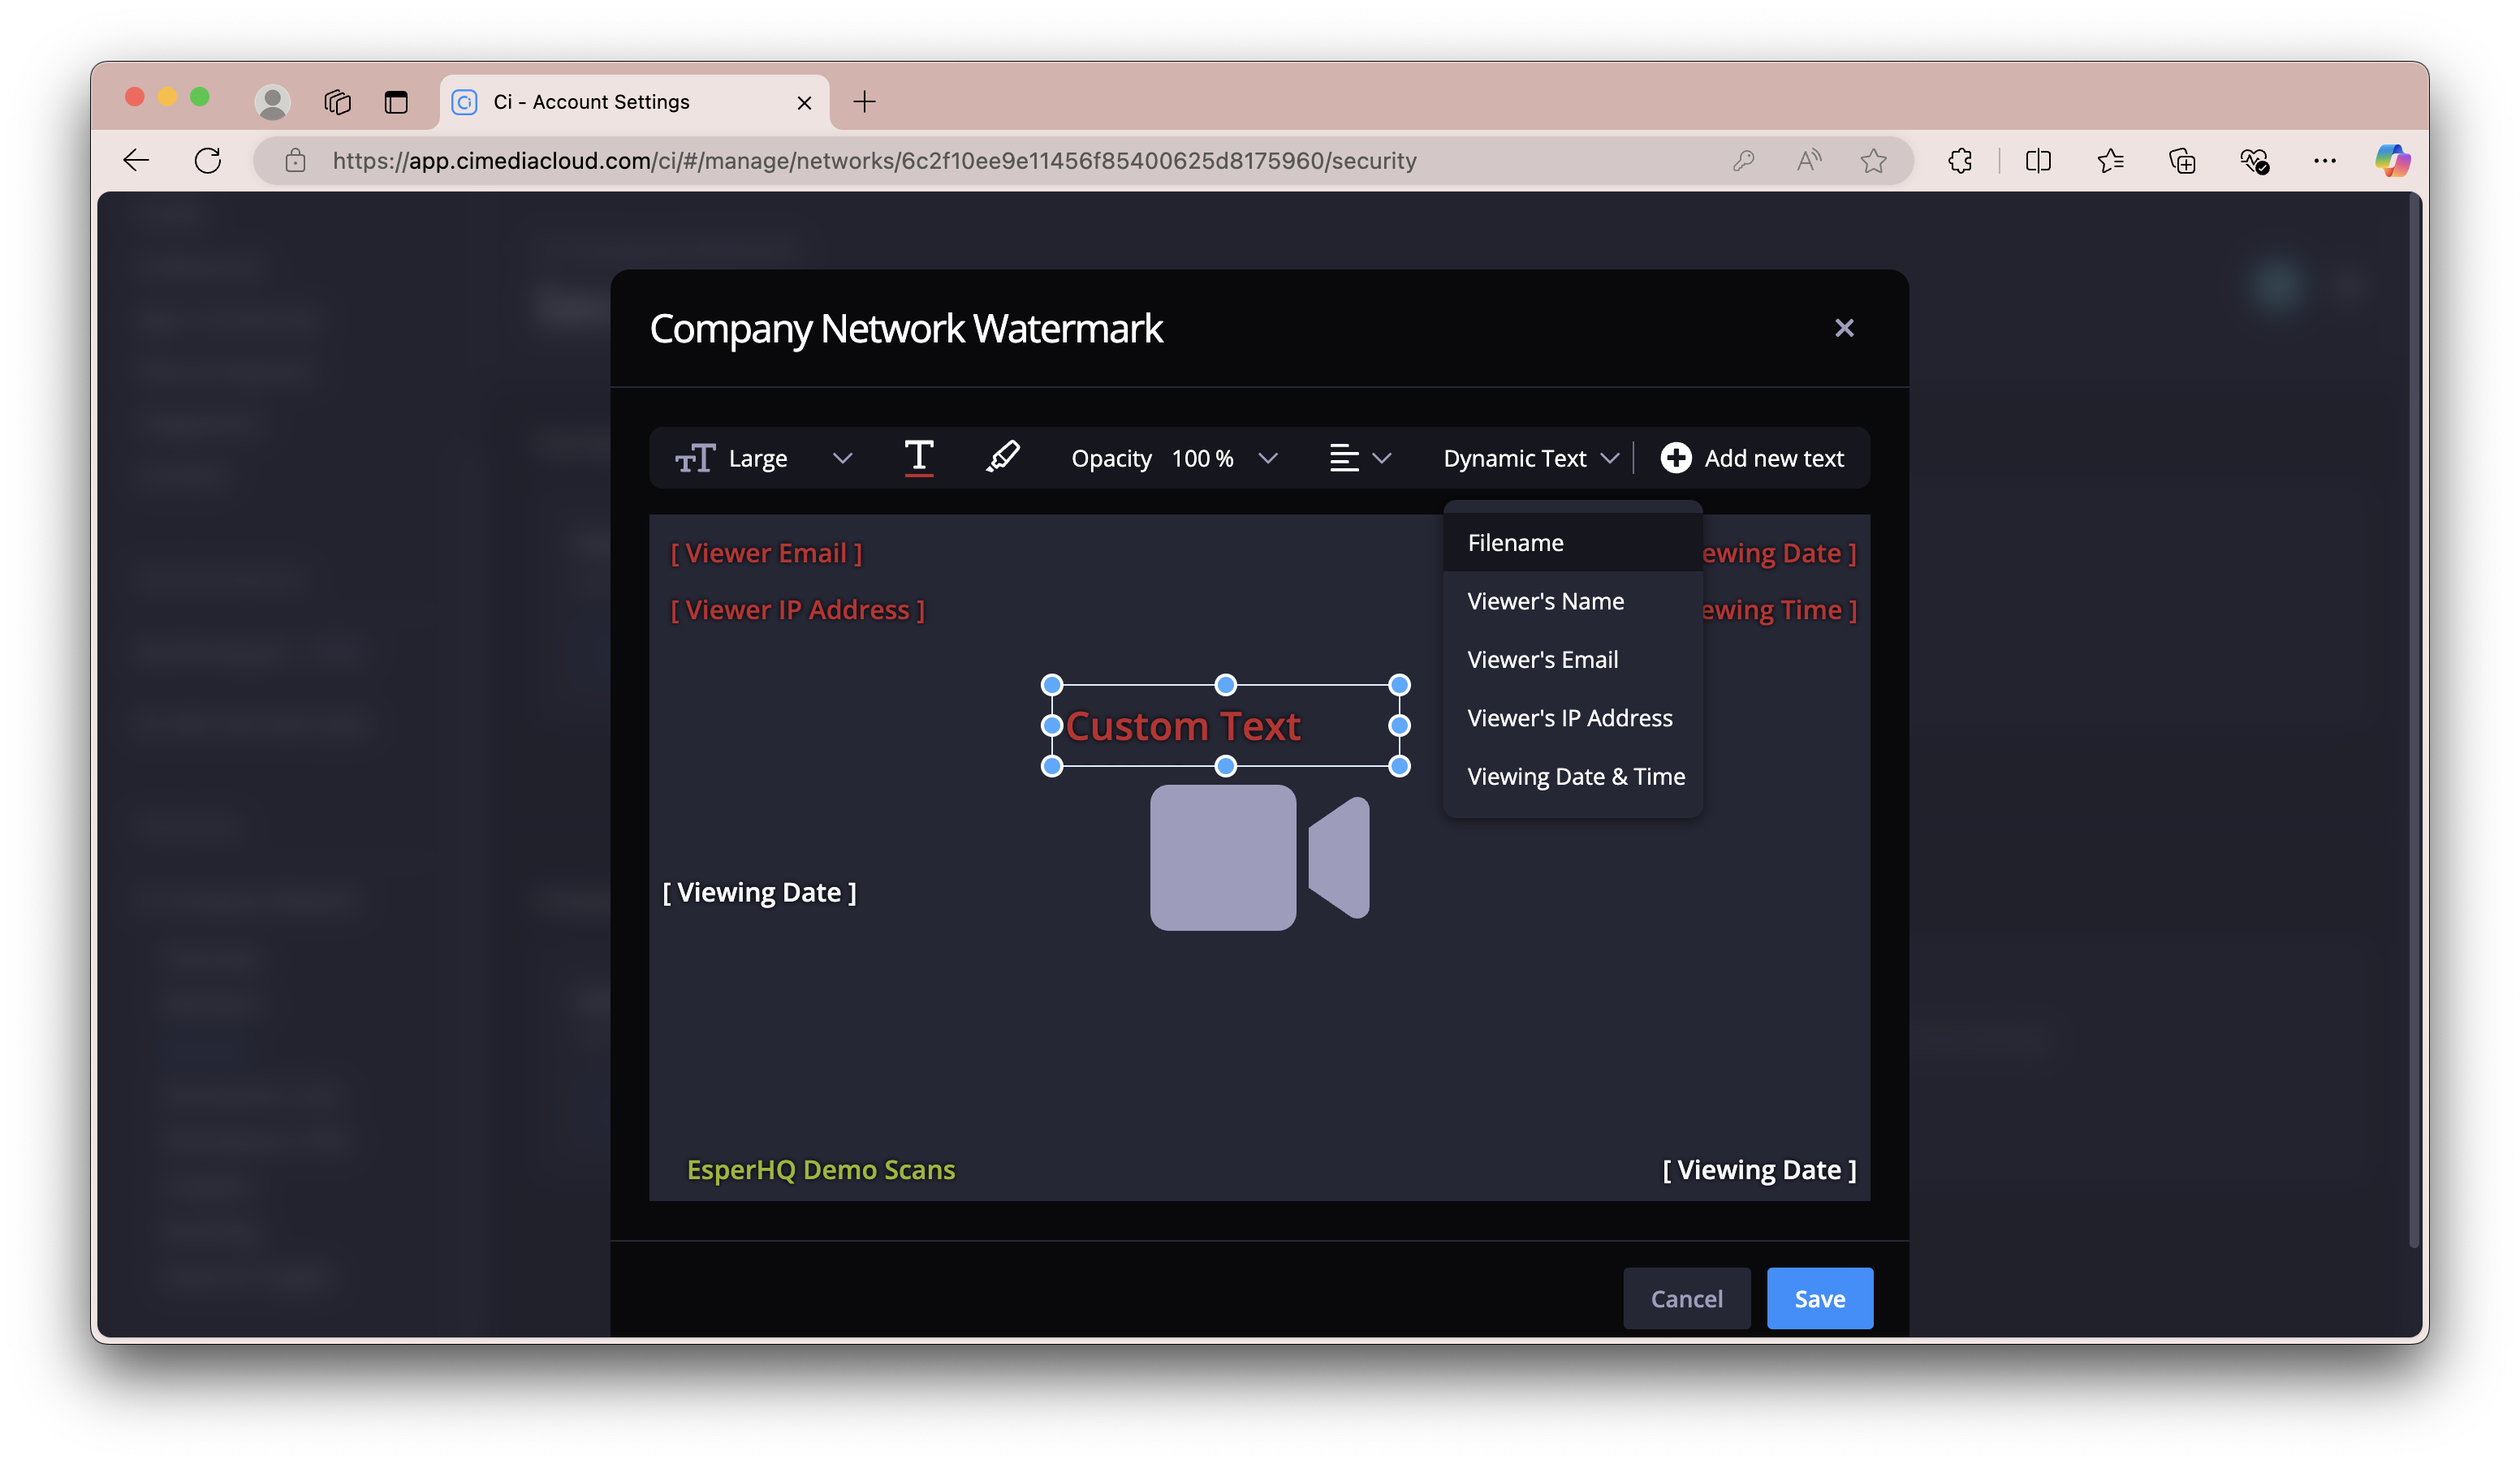Select the Custom Text watermark box
The height and width of the screenshot is (1464, 2520).
pos(1225,726)
